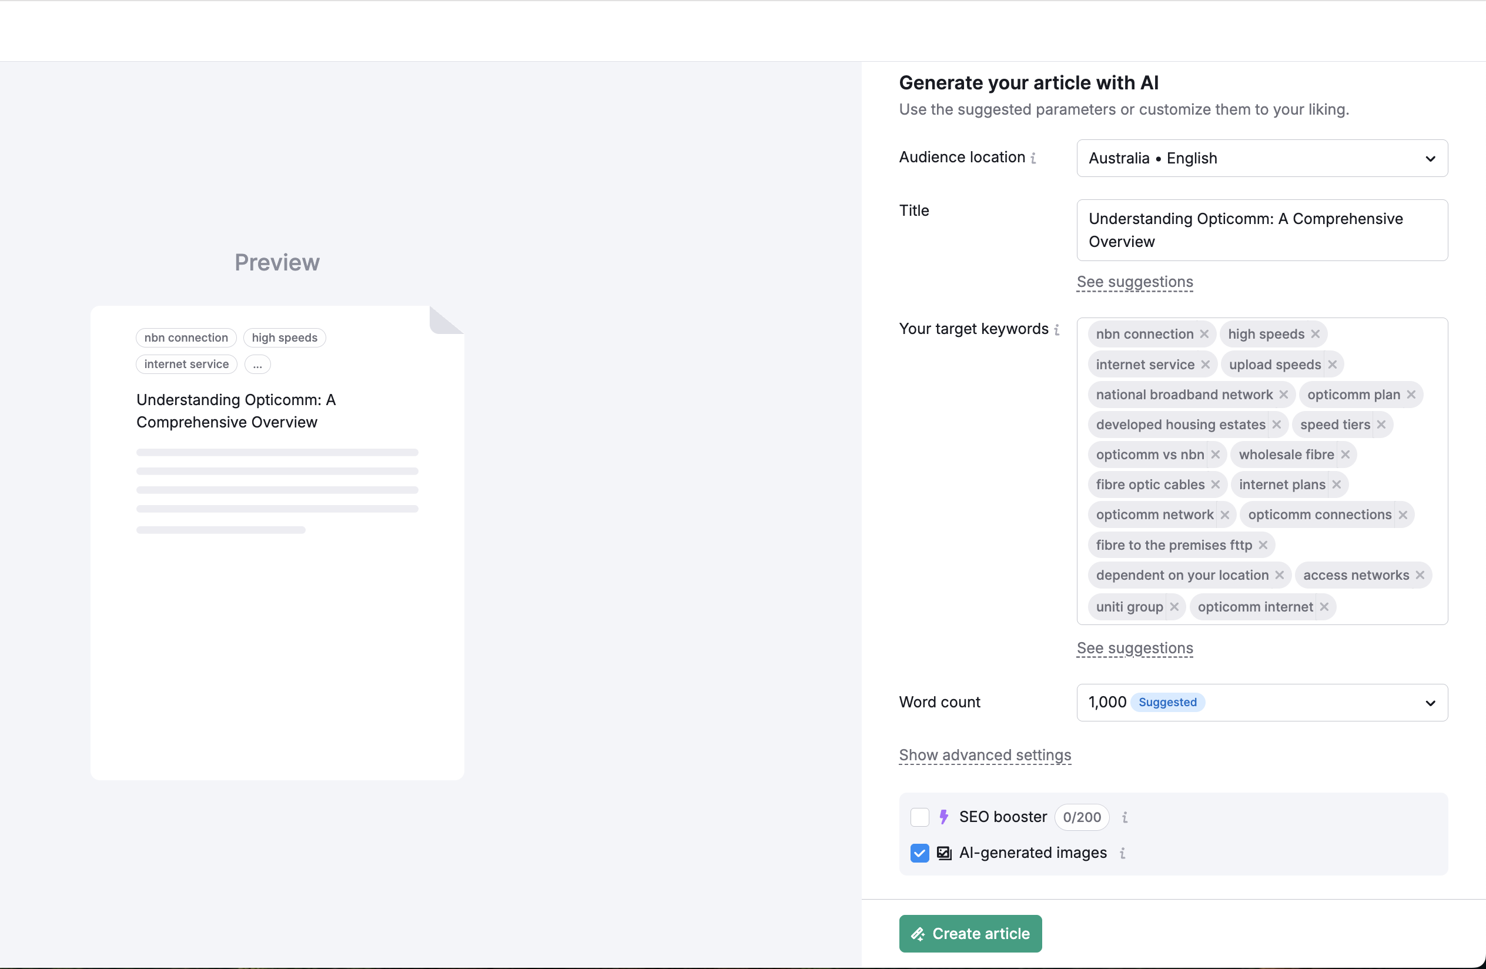1486x969 pixels.
Task: Click into the Title text field
Action: click(x=1262, y=230)
